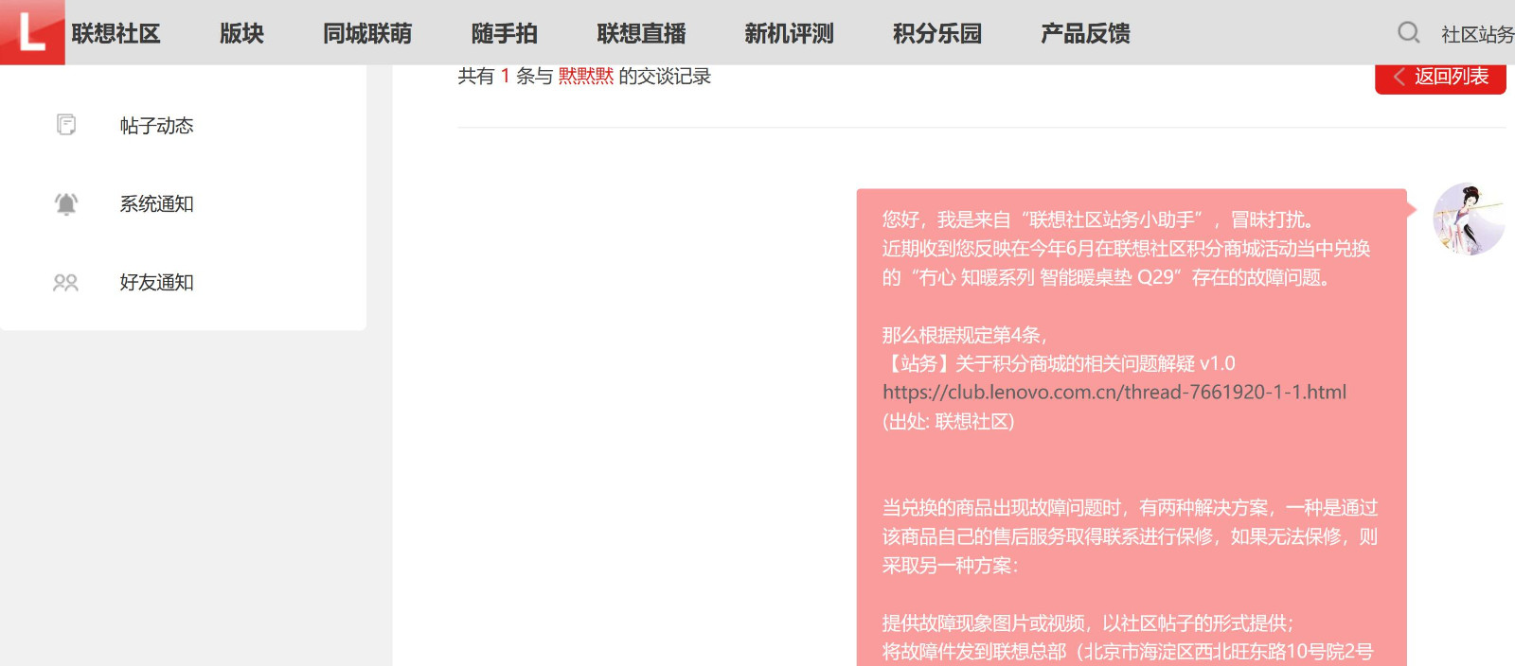
Task: Click the 帖子动态 document icon
Action: (x=66, y=125)
